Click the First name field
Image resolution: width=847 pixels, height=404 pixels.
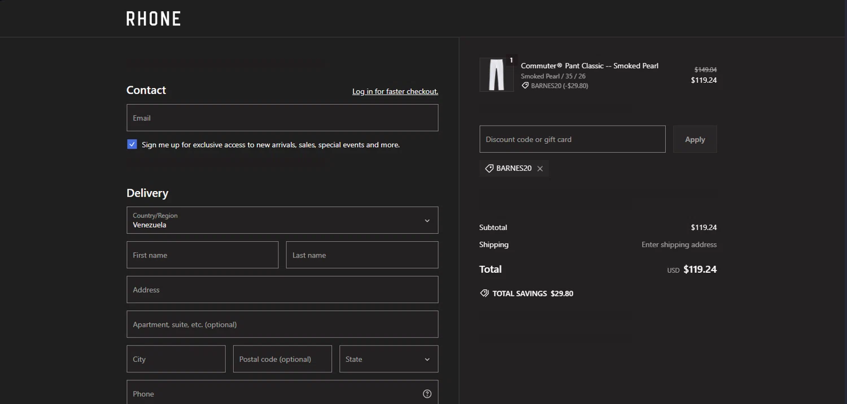(x=202, y=255)
